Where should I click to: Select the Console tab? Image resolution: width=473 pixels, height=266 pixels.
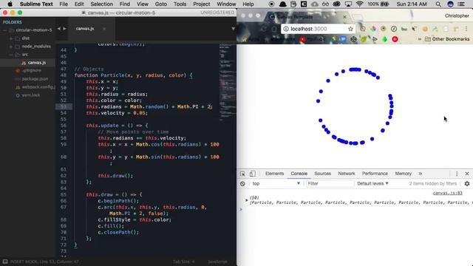coord(299,174)
